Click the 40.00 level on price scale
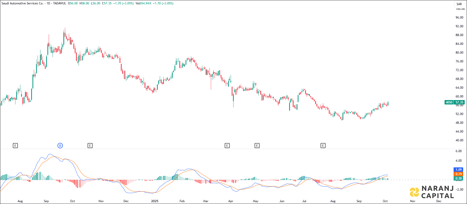The height and width of the screenshot is (204, 467). pyautogui.click(x=459, y=140)
